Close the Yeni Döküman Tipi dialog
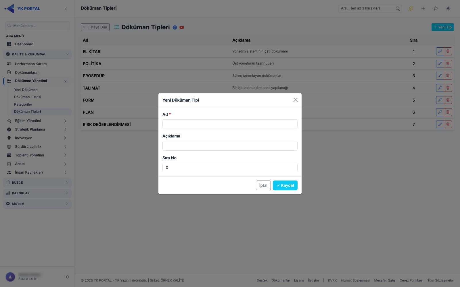The width and height of the screenshot is (460, 287). (295, 100)
